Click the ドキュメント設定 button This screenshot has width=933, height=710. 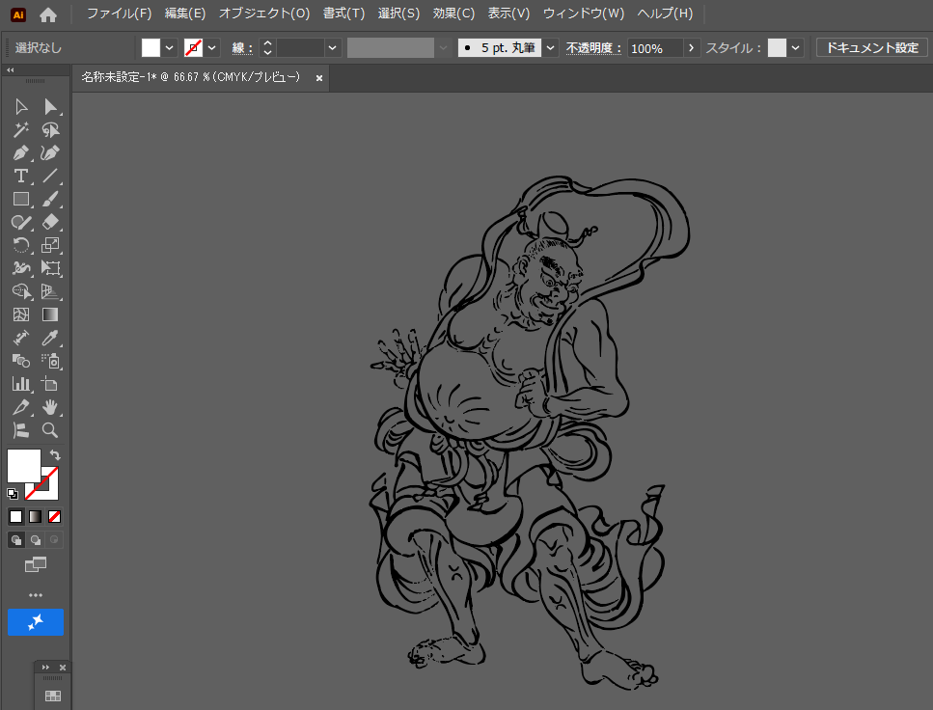click(x=871, y=47)
